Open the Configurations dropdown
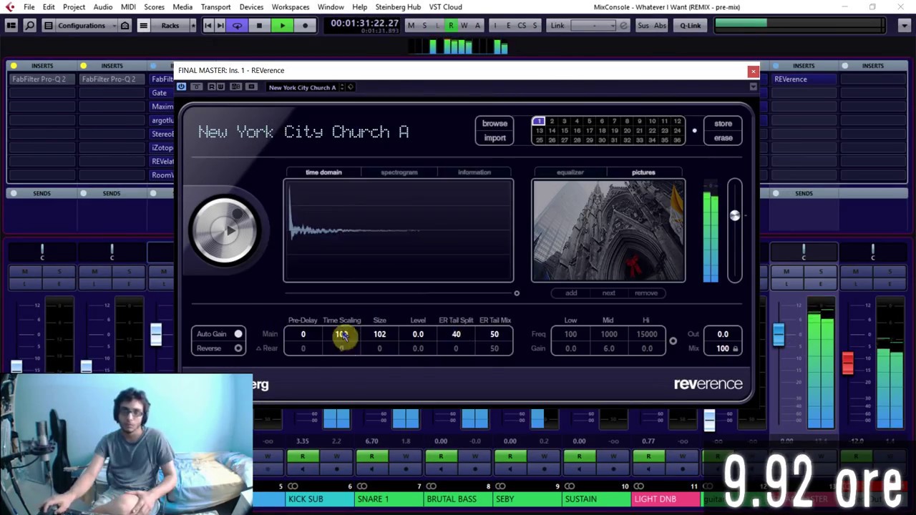This screenshot has width=916, height=515. [82, 26]
